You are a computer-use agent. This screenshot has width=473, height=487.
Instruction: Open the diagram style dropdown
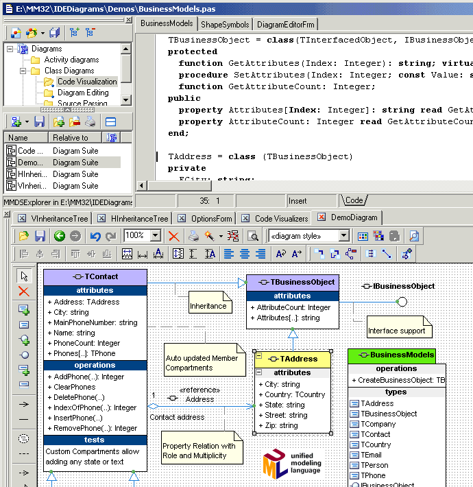343,236
